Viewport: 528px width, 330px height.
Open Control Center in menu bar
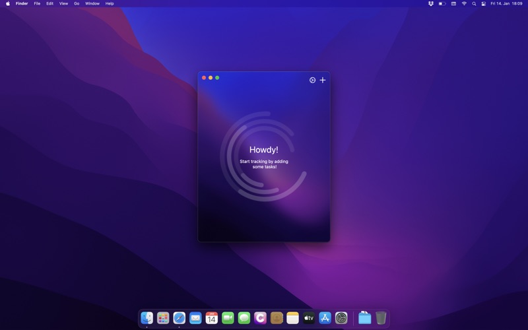pyautogui.click(x=484, y=4)
